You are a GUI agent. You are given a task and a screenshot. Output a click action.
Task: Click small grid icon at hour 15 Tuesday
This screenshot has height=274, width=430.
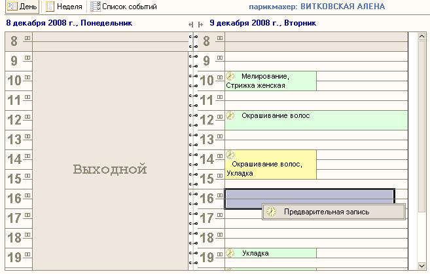(220, 176)
